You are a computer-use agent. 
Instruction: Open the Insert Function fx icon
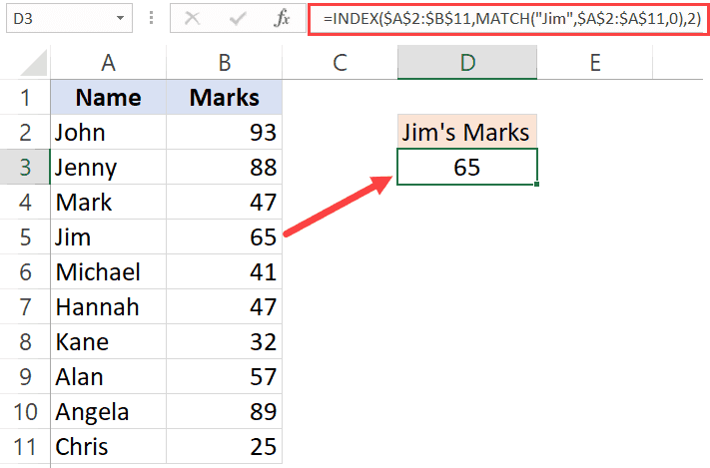pyautogui.click(x=282, y=19)
